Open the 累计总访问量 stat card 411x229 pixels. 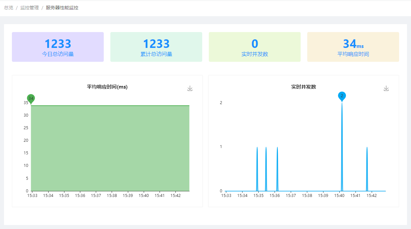point(156,47)
